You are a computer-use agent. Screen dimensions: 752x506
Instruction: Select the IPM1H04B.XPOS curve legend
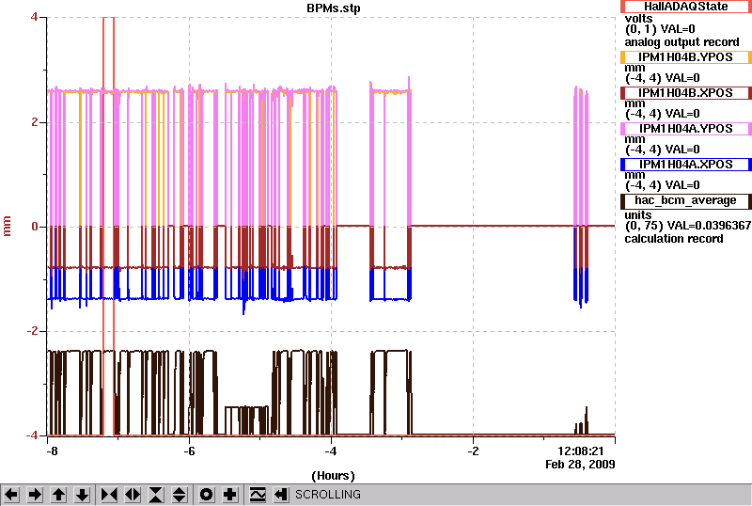[x=686, y=93]
